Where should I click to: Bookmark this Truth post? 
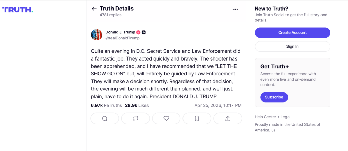click(197, 118)
